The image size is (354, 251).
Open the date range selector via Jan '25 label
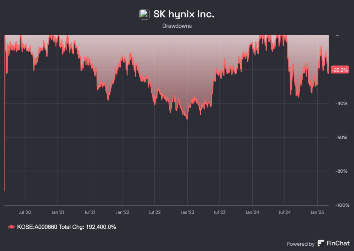317,212
